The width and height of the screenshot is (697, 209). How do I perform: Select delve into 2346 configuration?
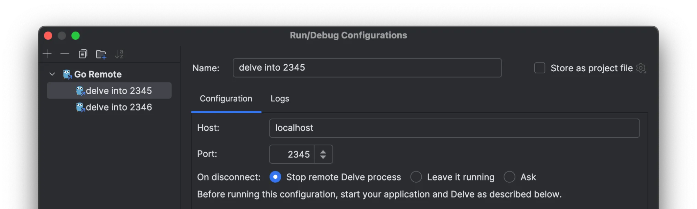pyautogui.click(x=119, y=107)
